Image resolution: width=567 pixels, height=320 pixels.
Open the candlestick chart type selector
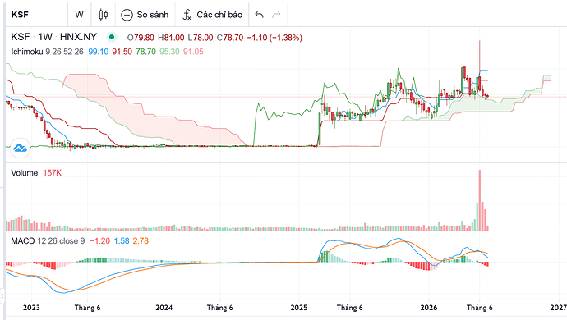tap(104, 15)
